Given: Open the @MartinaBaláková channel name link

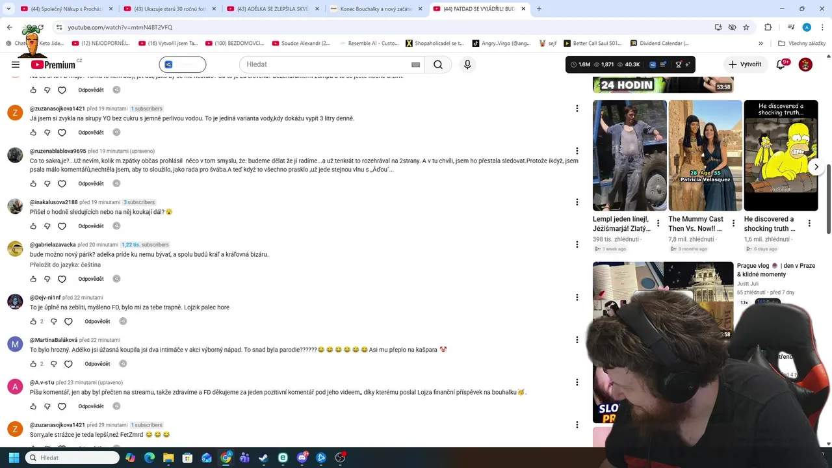Looking at the screenshot, I should 53,340.
